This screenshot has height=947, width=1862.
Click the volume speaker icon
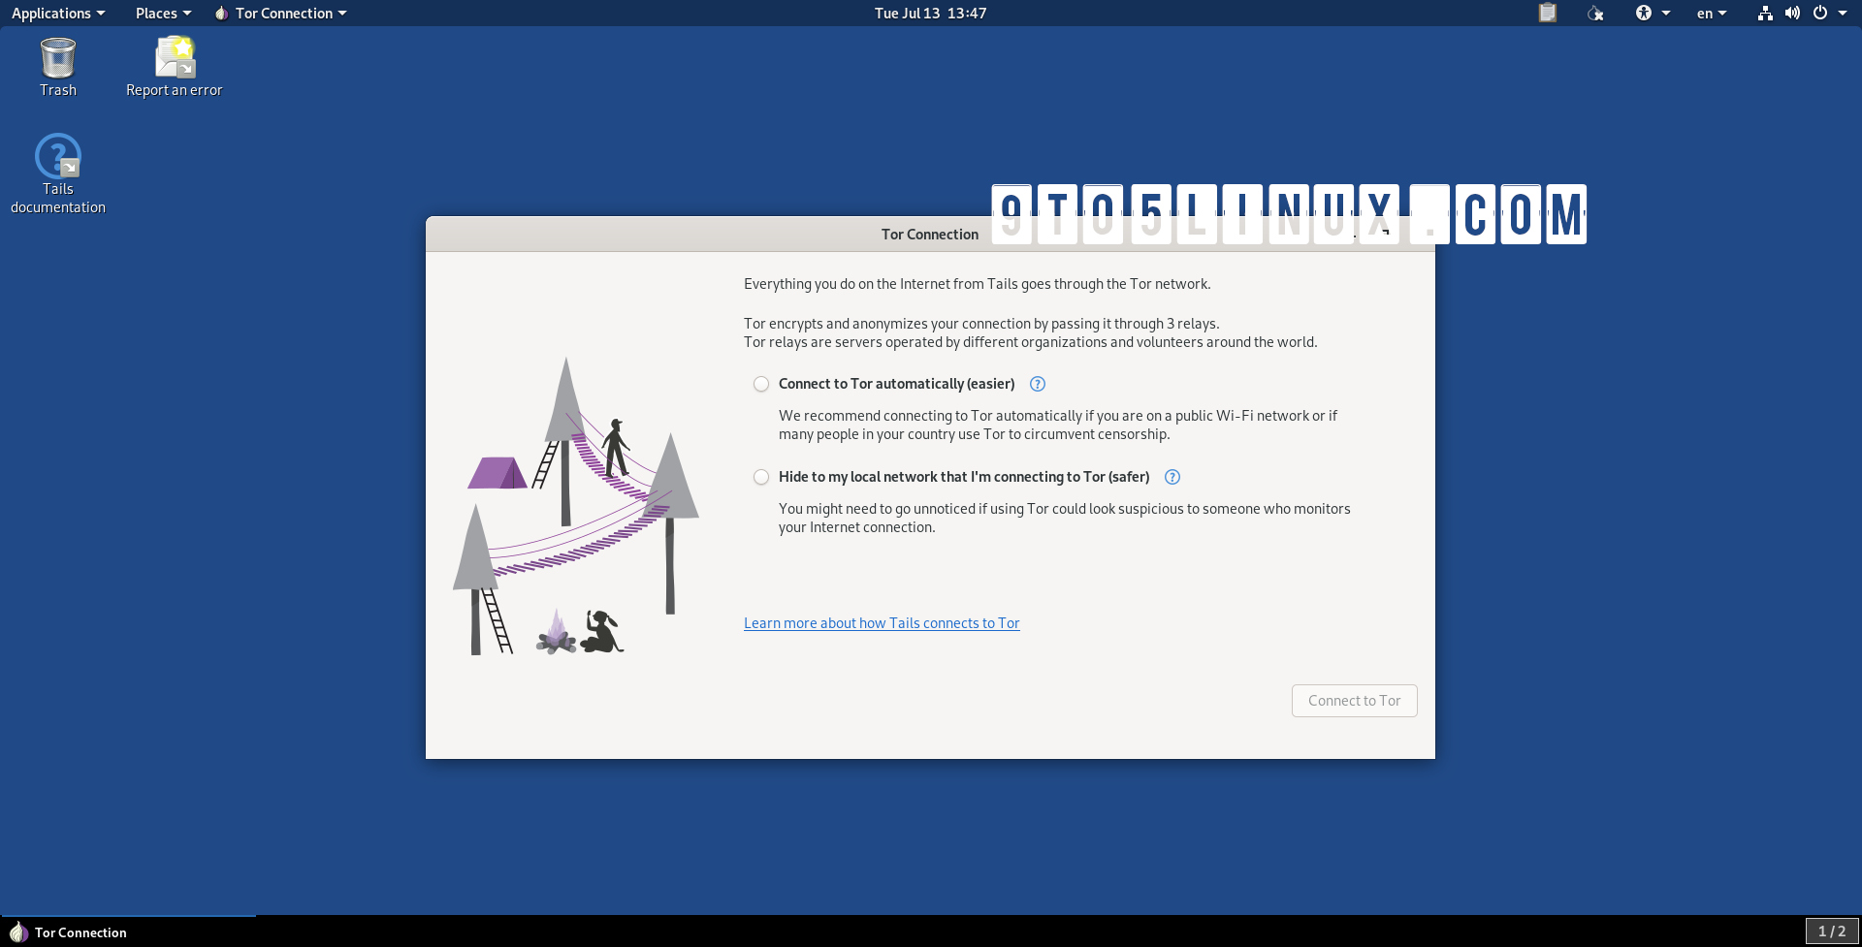click(x=1793, y=13)
